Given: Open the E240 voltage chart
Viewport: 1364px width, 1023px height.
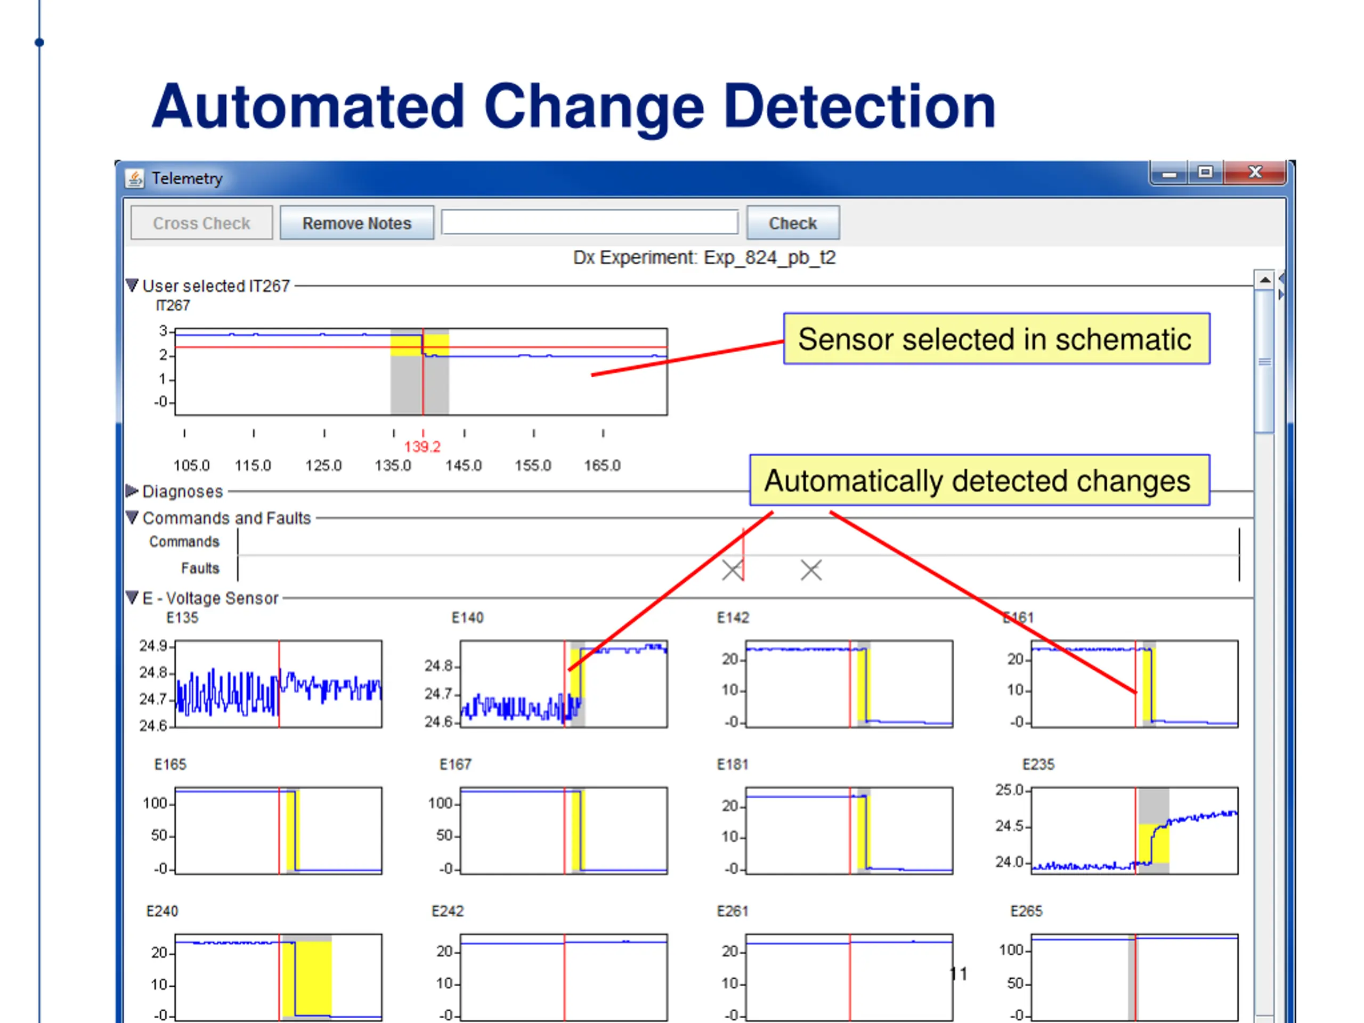Looking at the screenshot, I should [x=278, y=977].
